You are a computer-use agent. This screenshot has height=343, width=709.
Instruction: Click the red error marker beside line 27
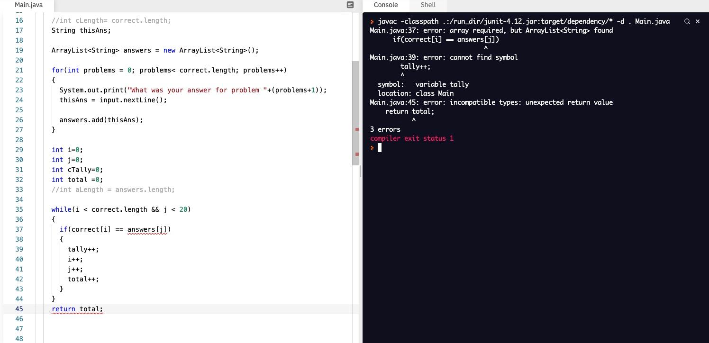[356, 128]
